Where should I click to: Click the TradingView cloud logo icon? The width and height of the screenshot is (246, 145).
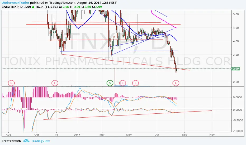(26, 141)
